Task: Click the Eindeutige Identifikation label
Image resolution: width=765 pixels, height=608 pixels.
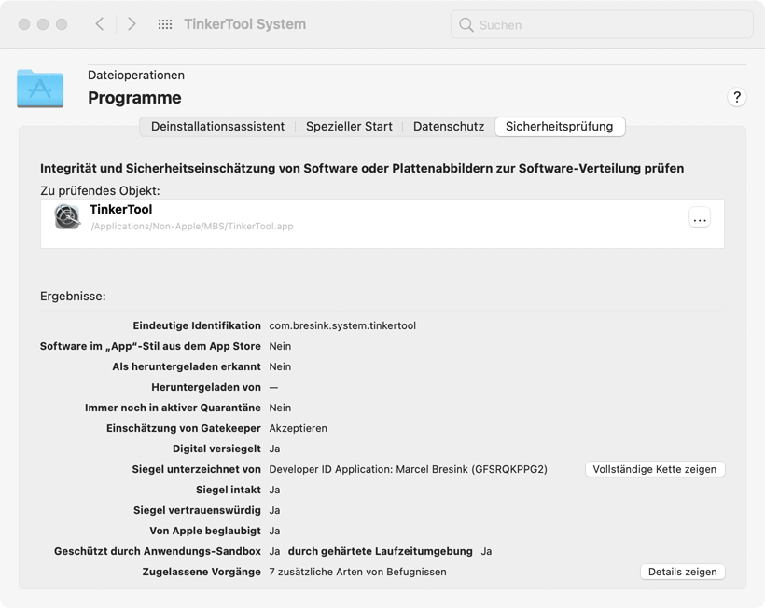Action: click(197, 325)
